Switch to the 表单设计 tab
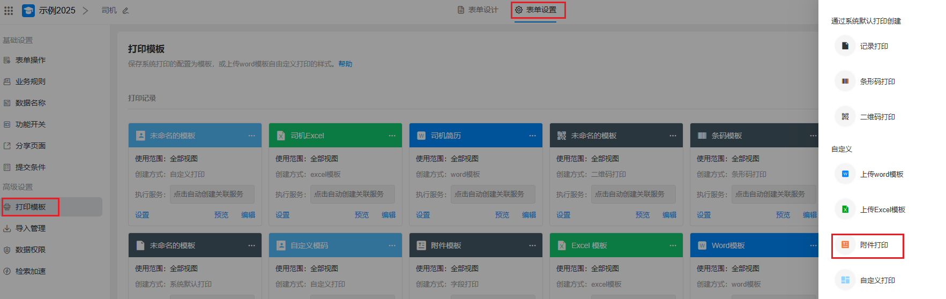 [x=478, y=10]
